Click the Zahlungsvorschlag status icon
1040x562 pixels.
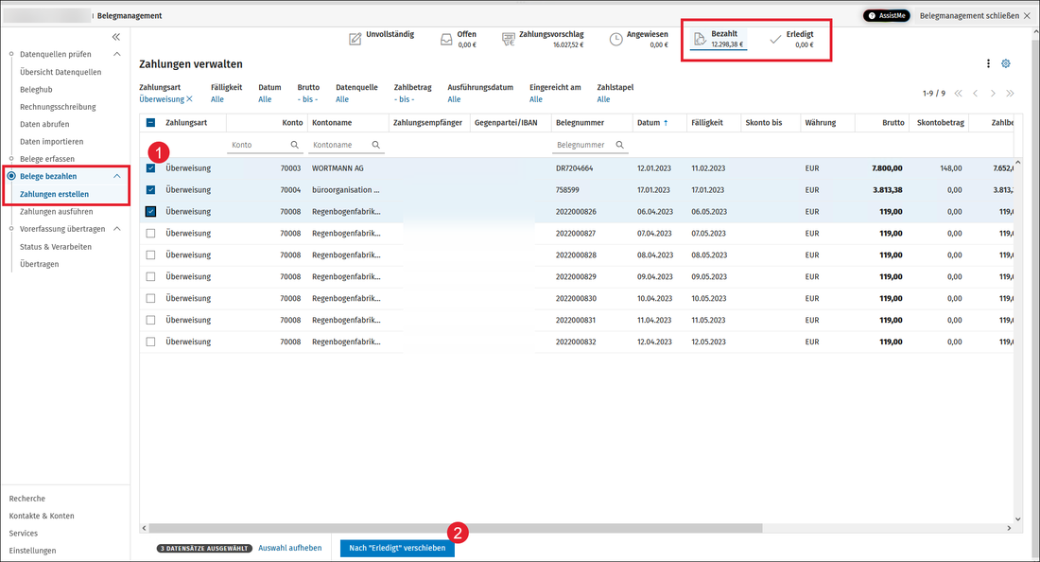[x=508, y=39]
